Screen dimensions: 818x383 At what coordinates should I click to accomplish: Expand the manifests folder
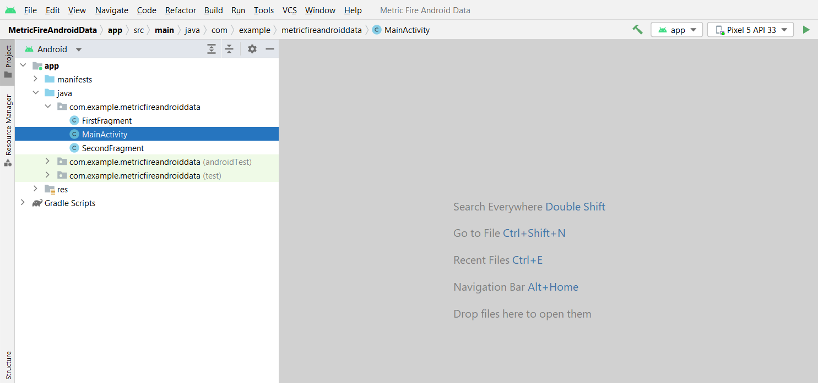pyautogui.click(x=35, y=79)
